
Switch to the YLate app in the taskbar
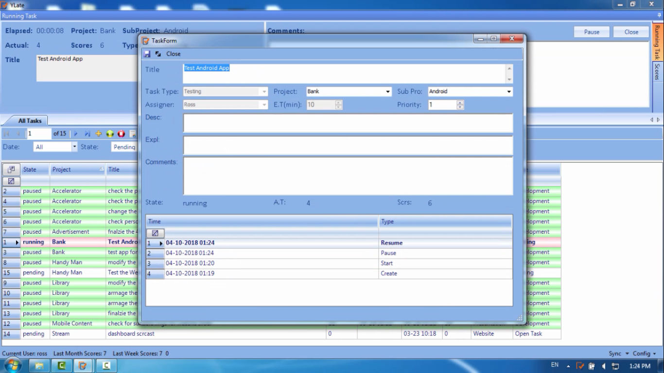(x=83, y=365)
